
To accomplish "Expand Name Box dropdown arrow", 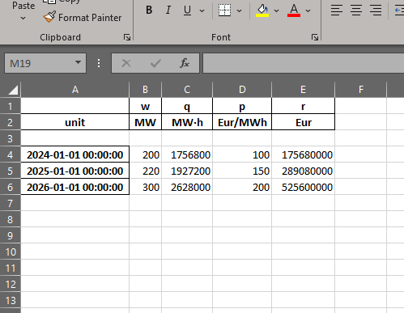I will [x=78, y=62].
